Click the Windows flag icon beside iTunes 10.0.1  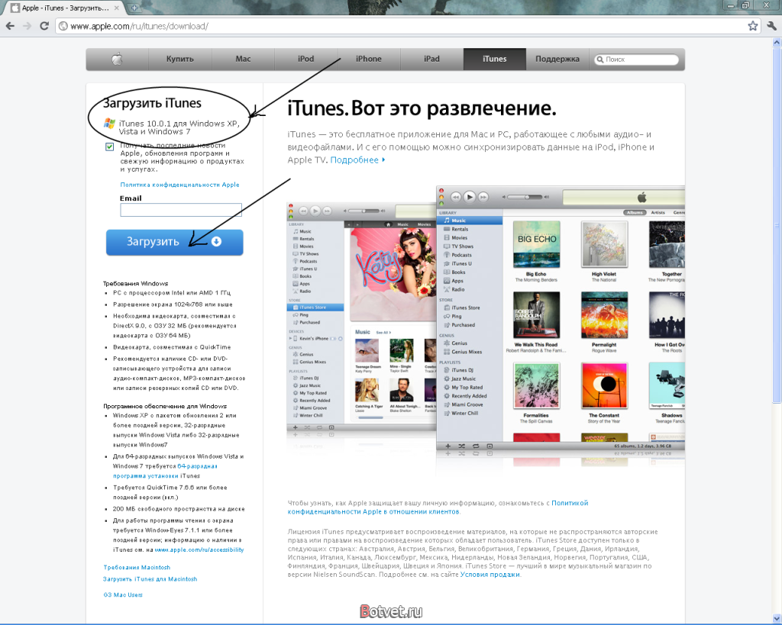[x=109, y=123]
